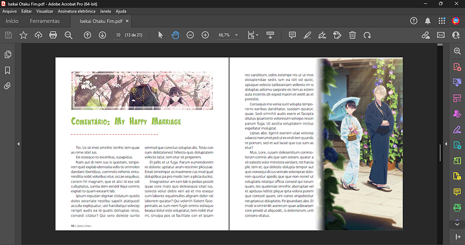Go to the next page using the down arrow
Viewport: 465px width, 245px height.
coord(102,35)
